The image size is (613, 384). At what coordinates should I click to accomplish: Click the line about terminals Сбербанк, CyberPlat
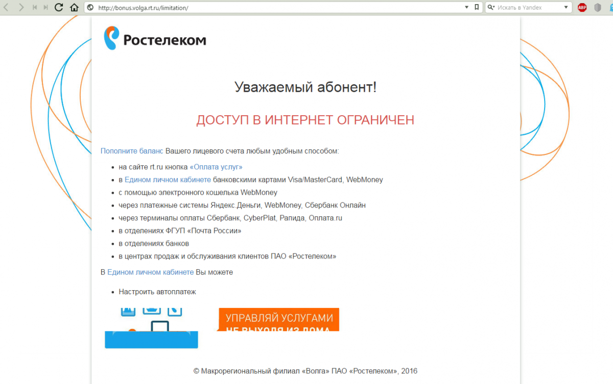[x=230, y=218]
